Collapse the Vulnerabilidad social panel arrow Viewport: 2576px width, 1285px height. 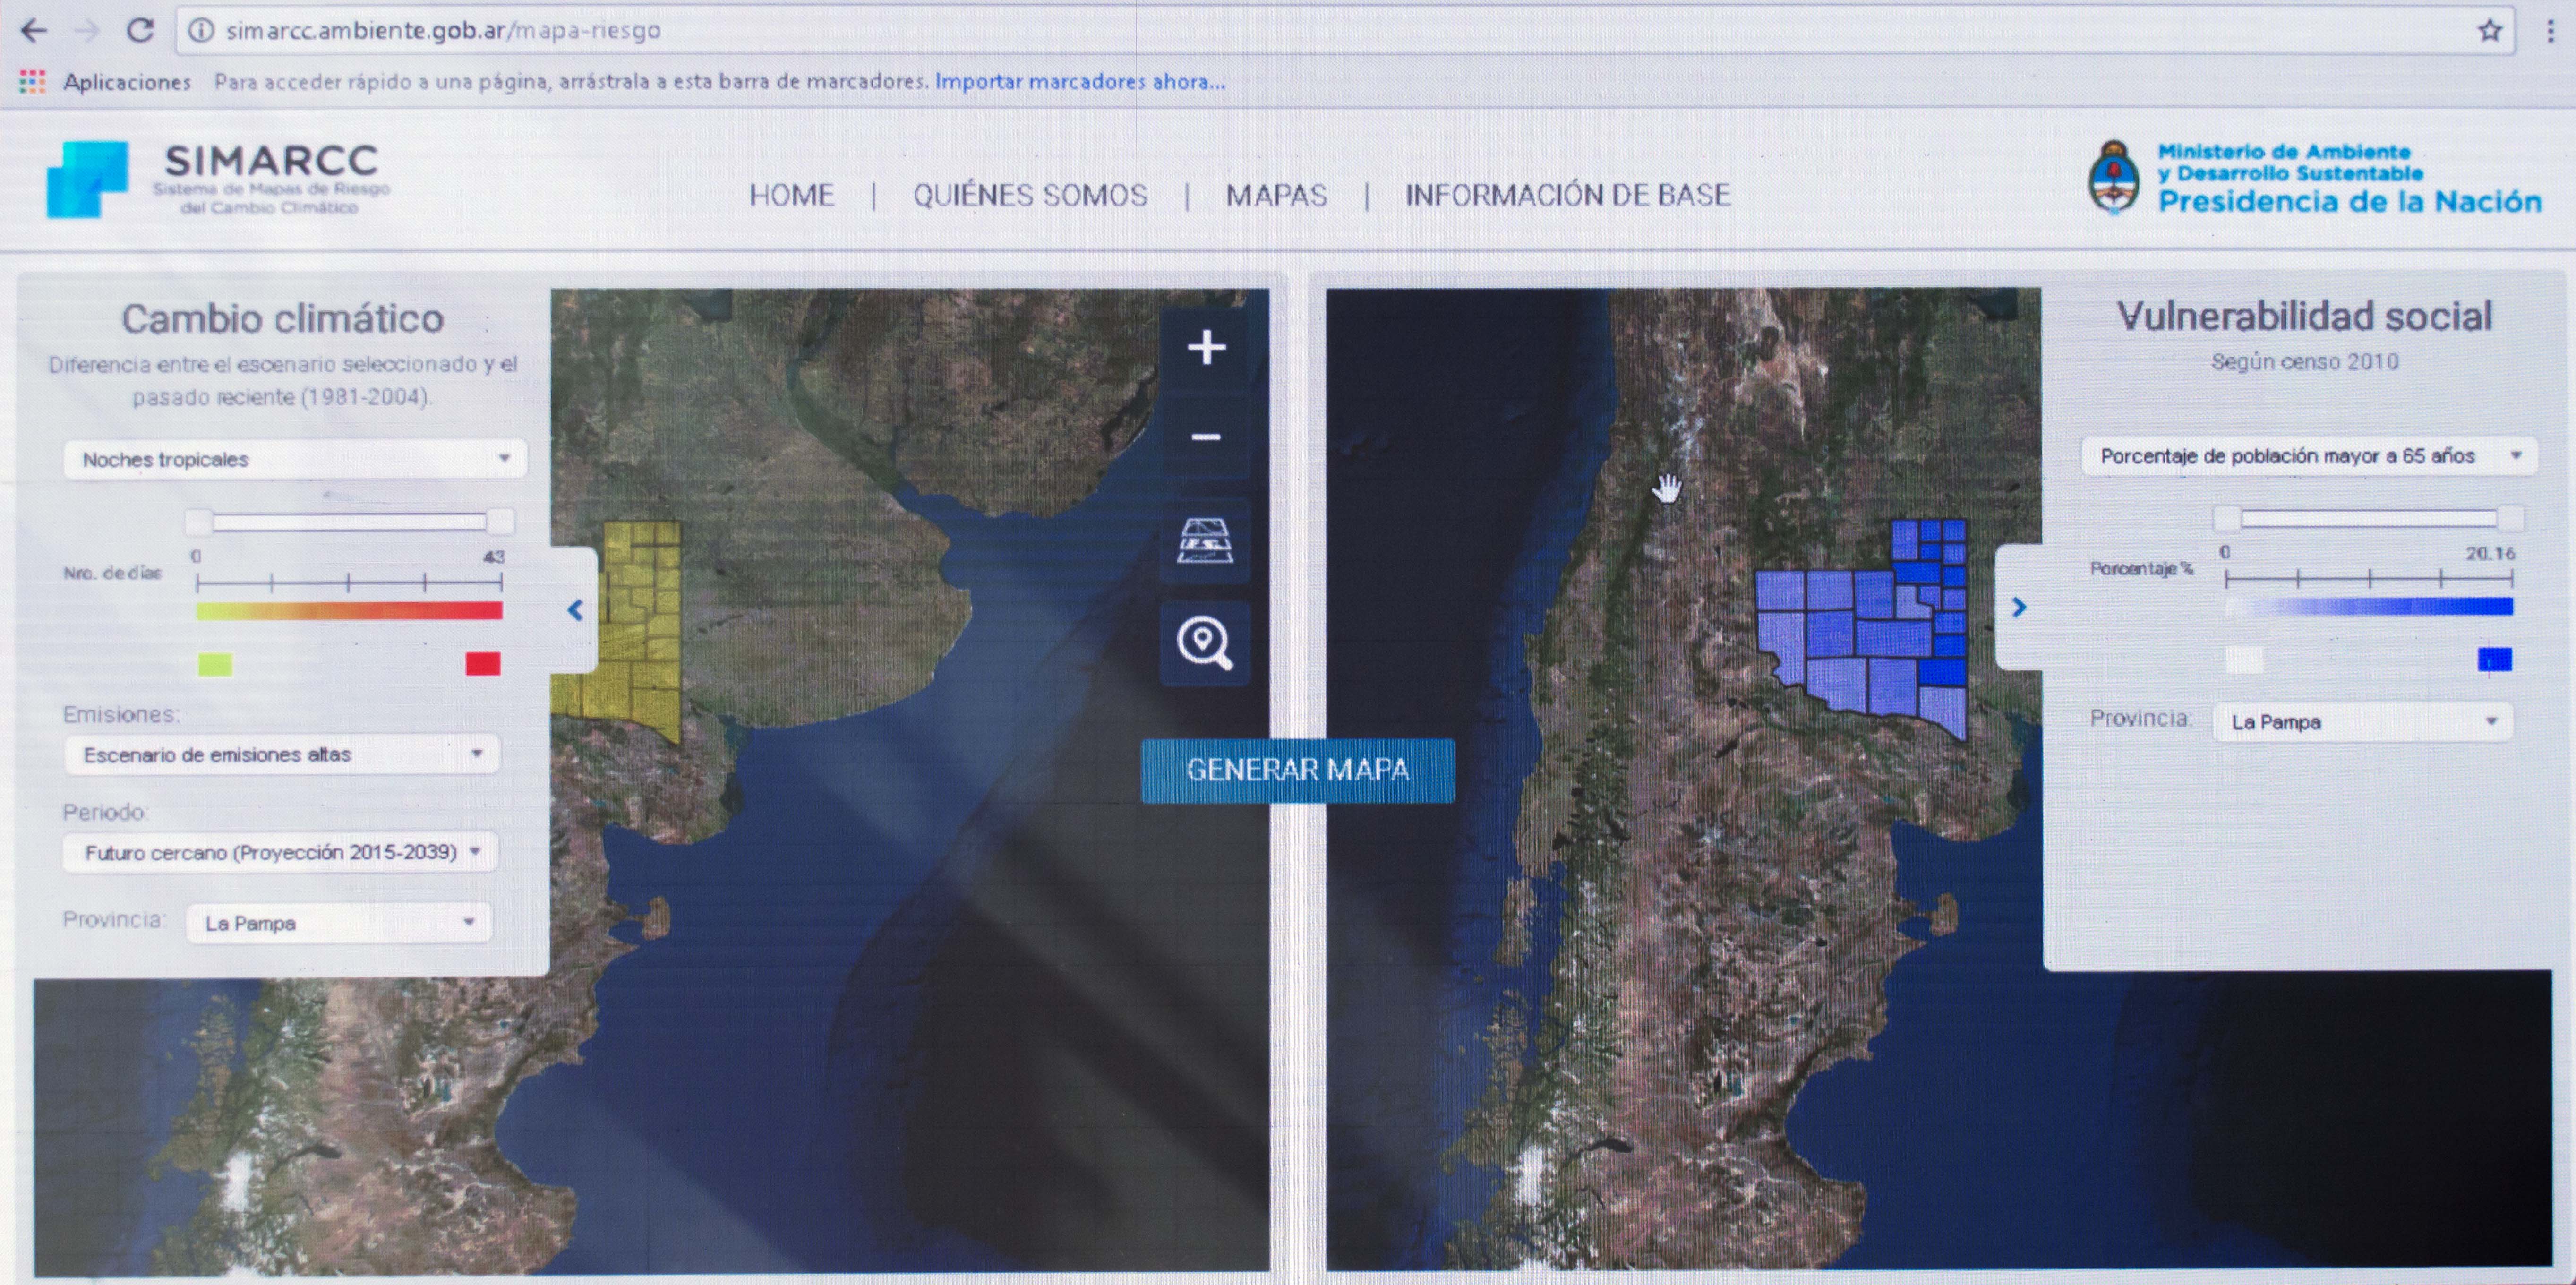2019,607
